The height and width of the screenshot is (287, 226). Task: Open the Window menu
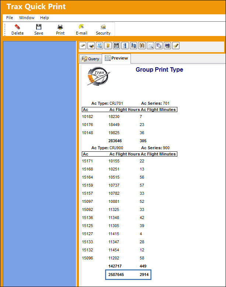point(27,18)
